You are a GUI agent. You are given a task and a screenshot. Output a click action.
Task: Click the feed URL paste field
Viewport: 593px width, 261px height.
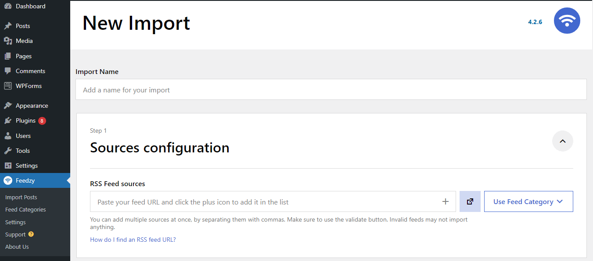pyautogui.click(x=263, y=201)
